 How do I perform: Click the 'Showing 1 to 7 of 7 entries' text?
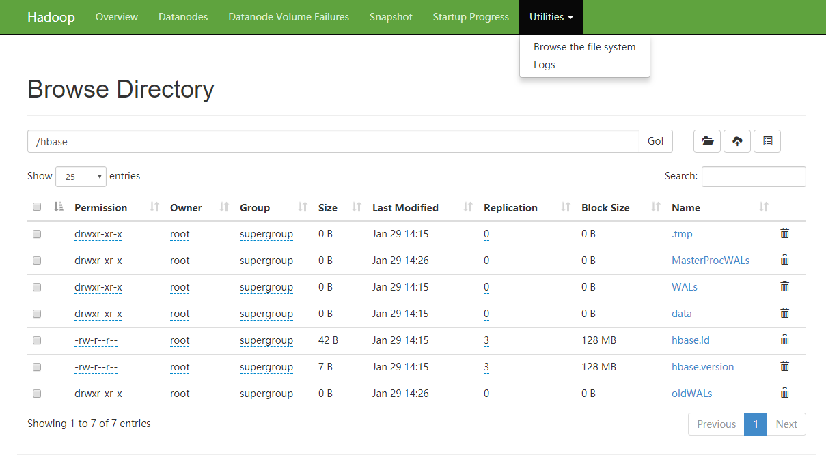coord(89,424)
